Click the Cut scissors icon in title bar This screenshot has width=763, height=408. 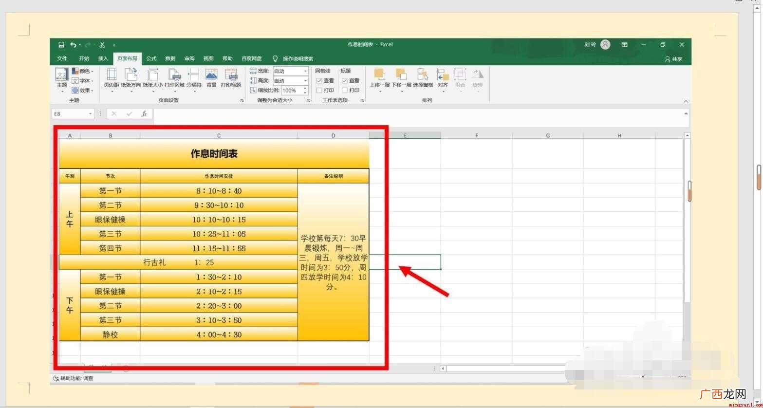(x=102, y=45)
